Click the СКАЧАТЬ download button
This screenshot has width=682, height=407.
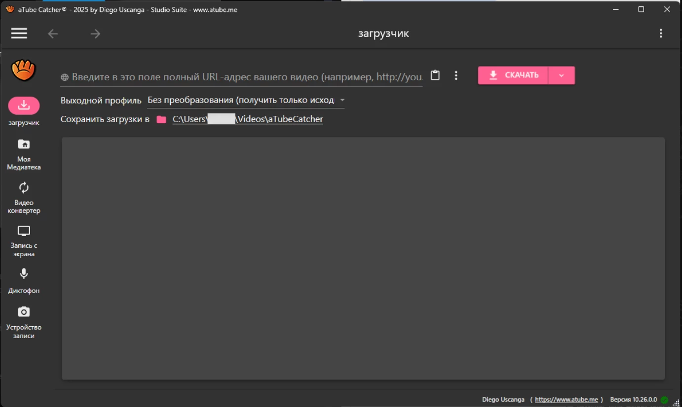(513, 75)
